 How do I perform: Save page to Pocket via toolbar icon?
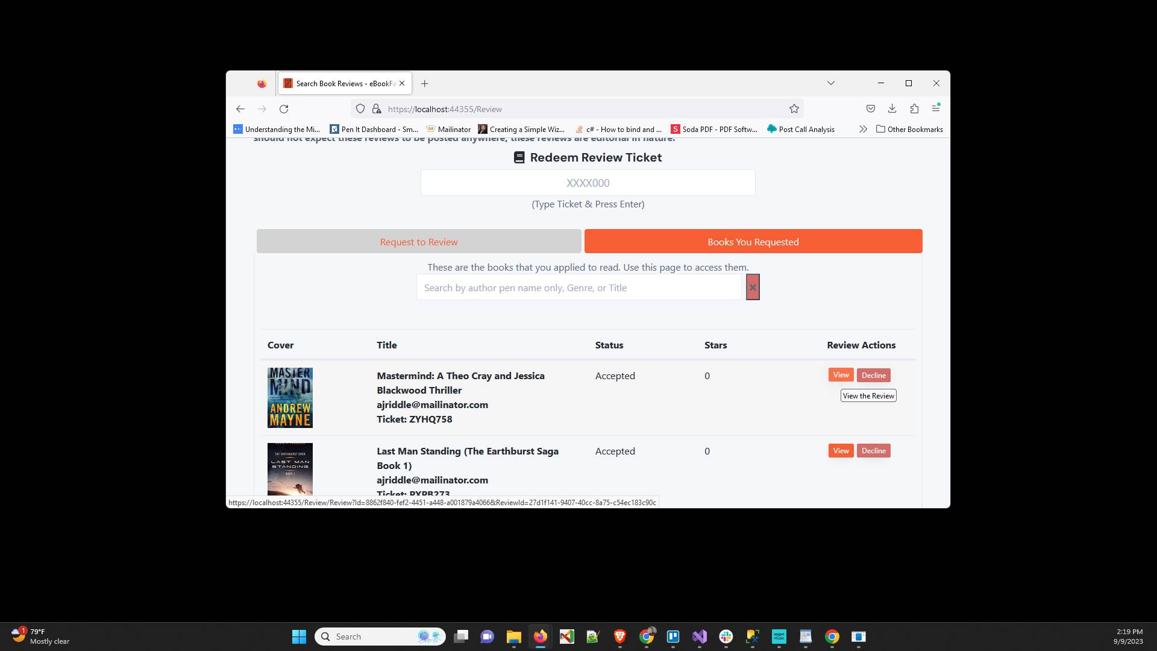click(870, 109)
